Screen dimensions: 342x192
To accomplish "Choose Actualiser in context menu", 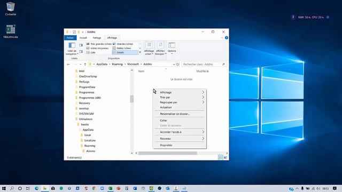I will coord(180,107).
